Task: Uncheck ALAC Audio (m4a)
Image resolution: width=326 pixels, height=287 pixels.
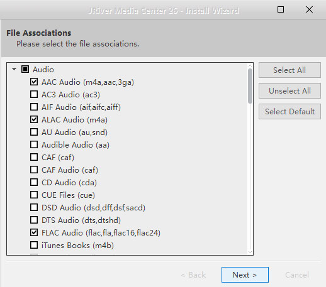Action: [x=34, y=119]
